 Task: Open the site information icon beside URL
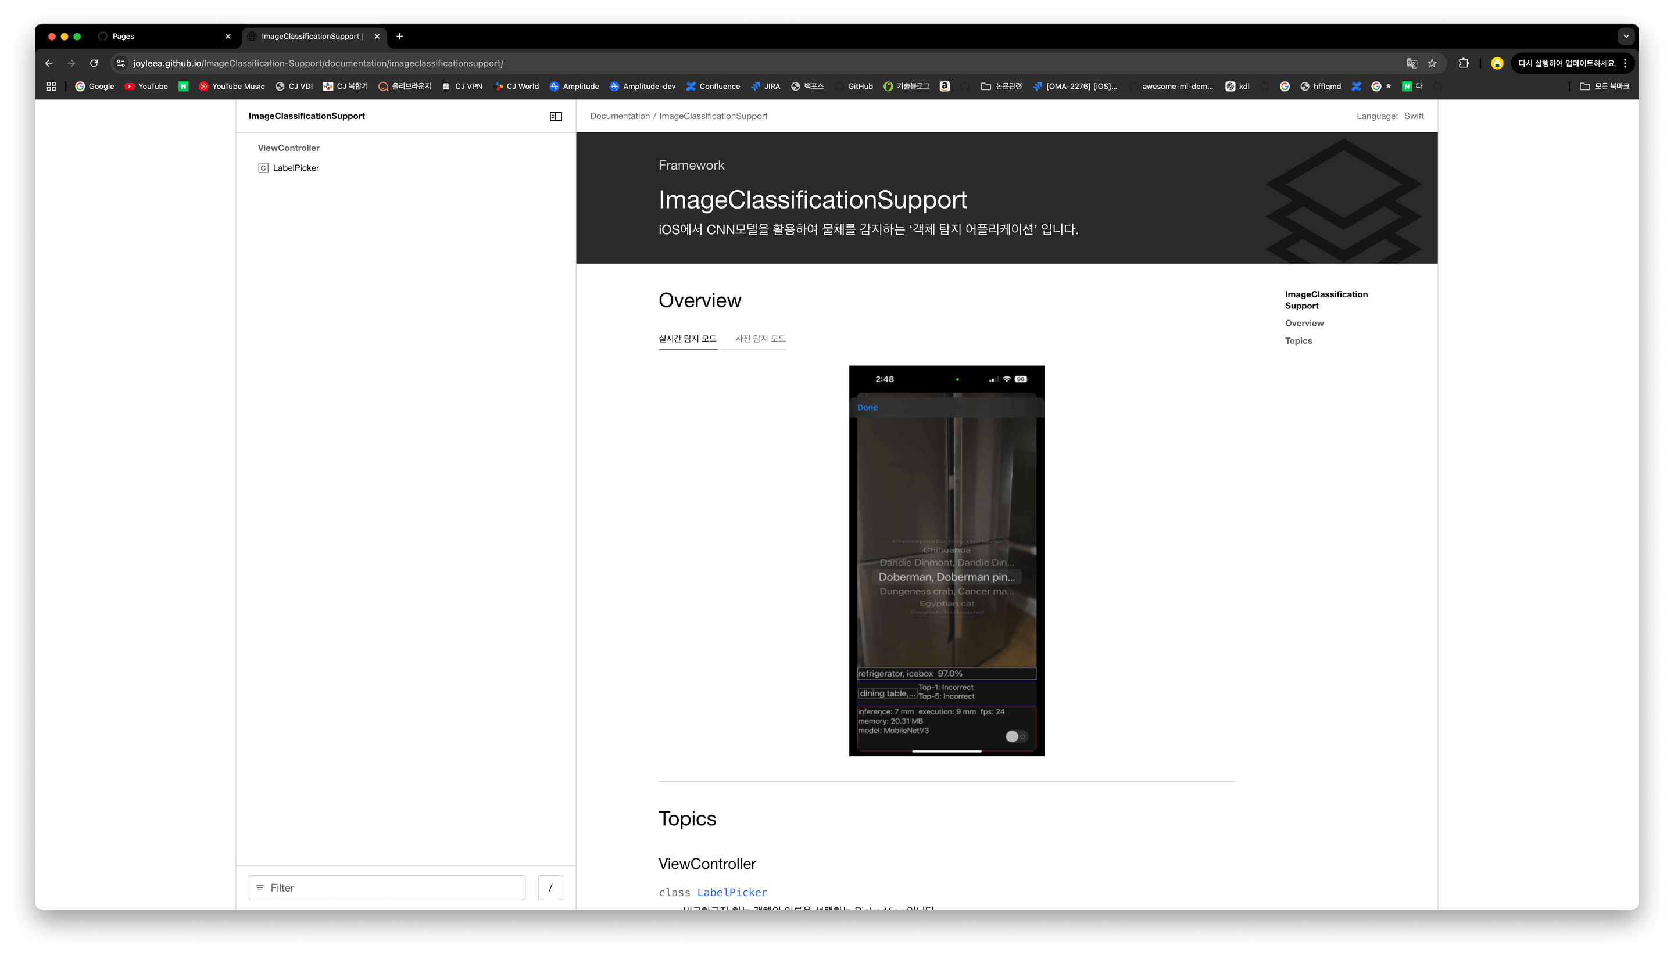[120, 63]
